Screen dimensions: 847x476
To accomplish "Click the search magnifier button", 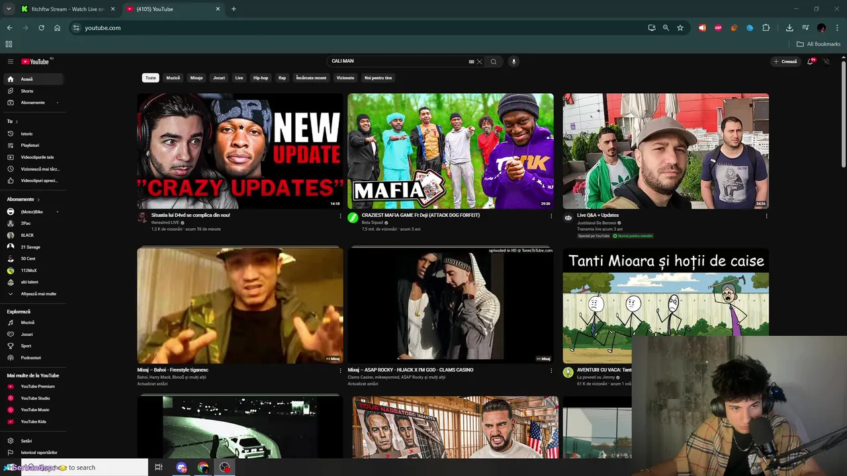I will pos(494,61).
